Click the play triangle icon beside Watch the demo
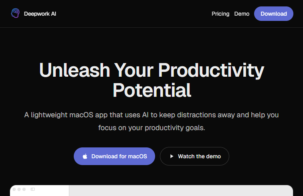 pyautogui.click(x=172, y=156)
